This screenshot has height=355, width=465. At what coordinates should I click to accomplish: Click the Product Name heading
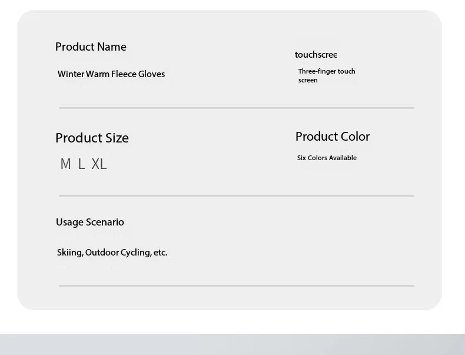click(91, 47)
